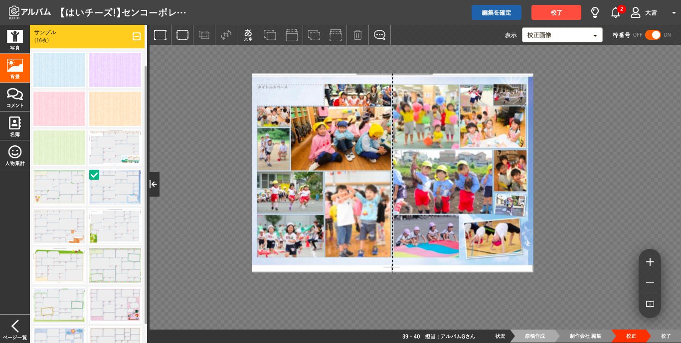Viewport: 681px width, 343px height.
Task: Click the lightbulb hints icon
Action: click(x=595, y=12)
